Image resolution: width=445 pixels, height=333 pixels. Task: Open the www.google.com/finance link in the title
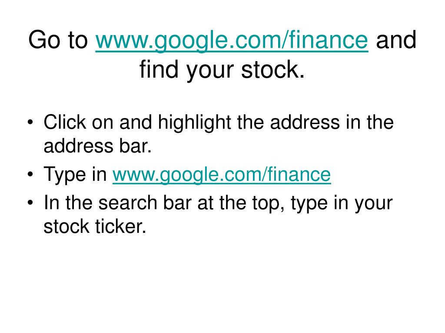[232, 41]
